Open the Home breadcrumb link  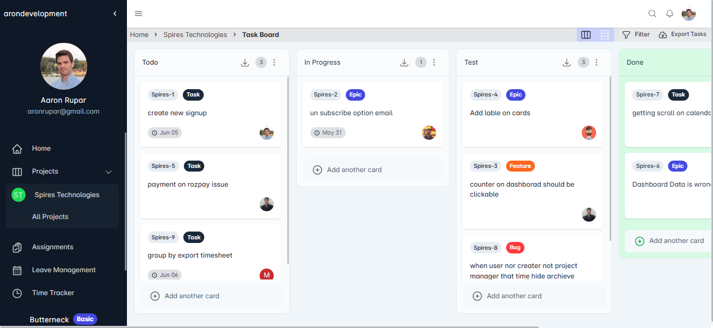coord(139,34)
